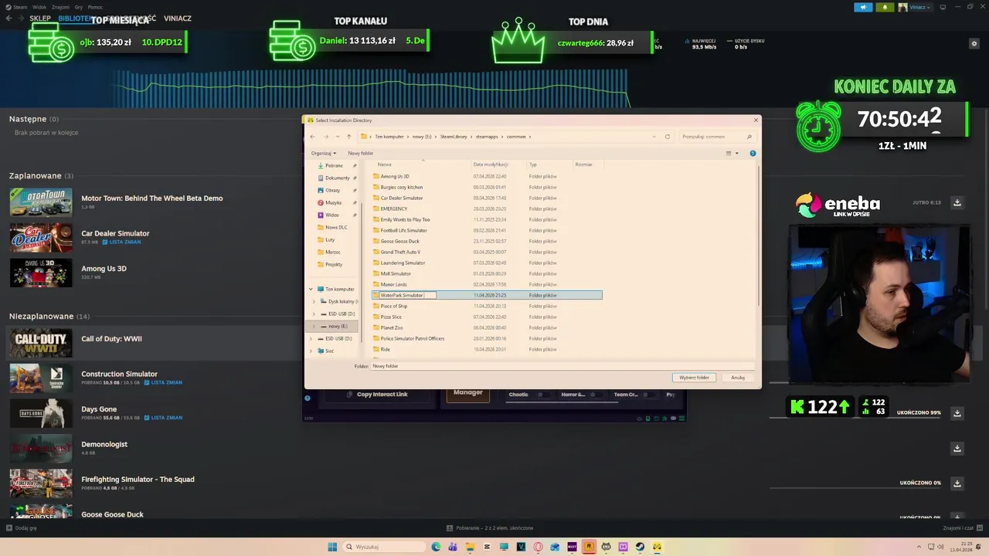
Task: Open the SKLEP tab in Steam
Action: (40, 19)
